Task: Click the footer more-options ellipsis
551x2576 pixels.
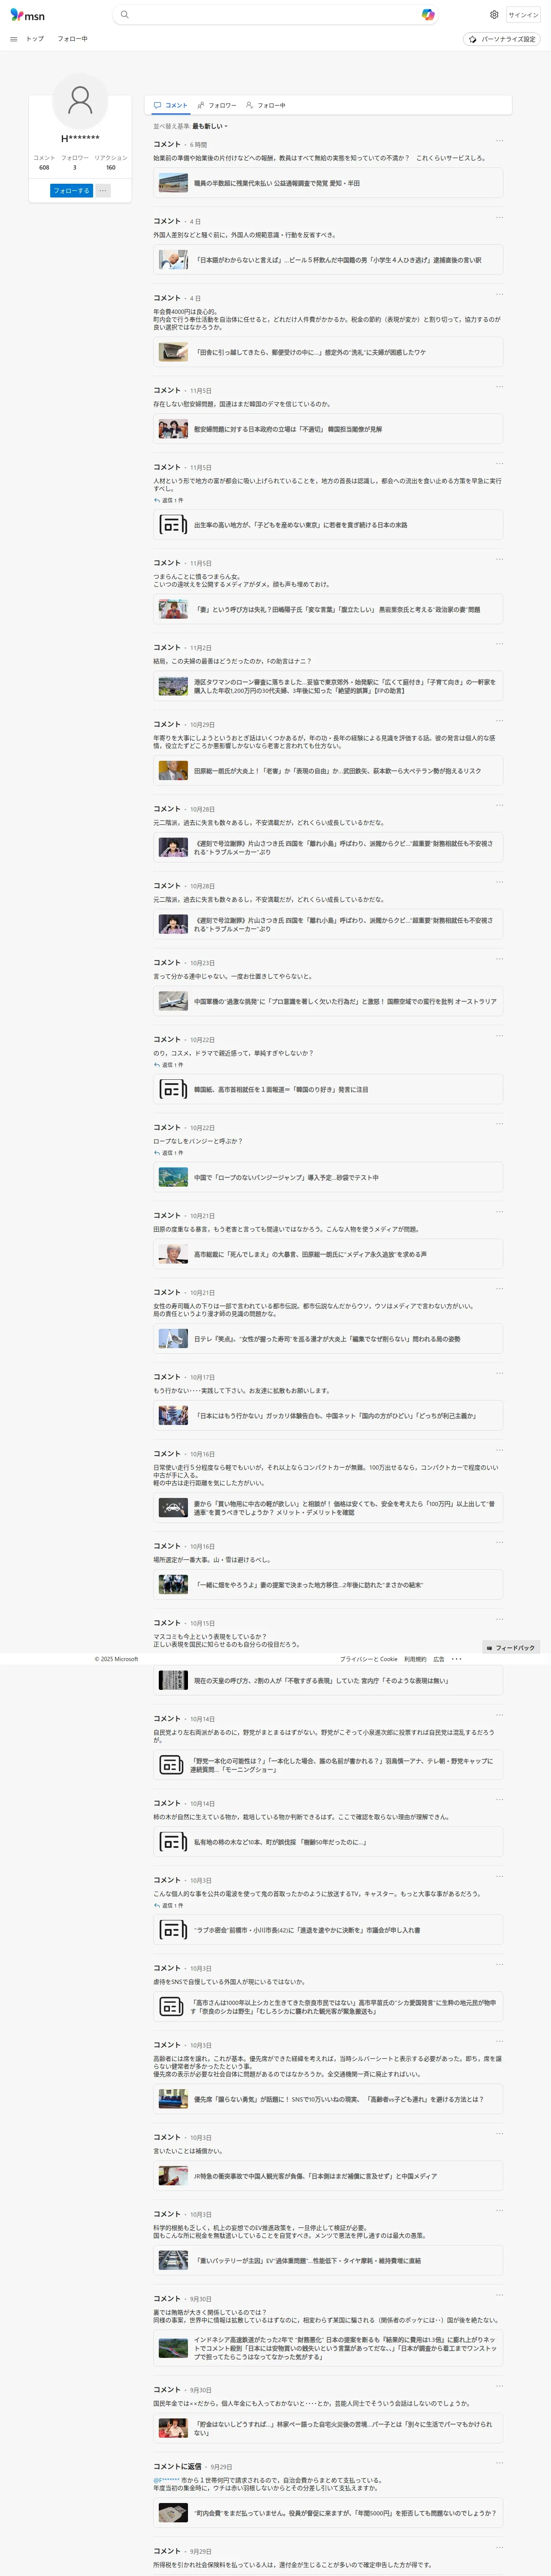Action: point(456,1659)
